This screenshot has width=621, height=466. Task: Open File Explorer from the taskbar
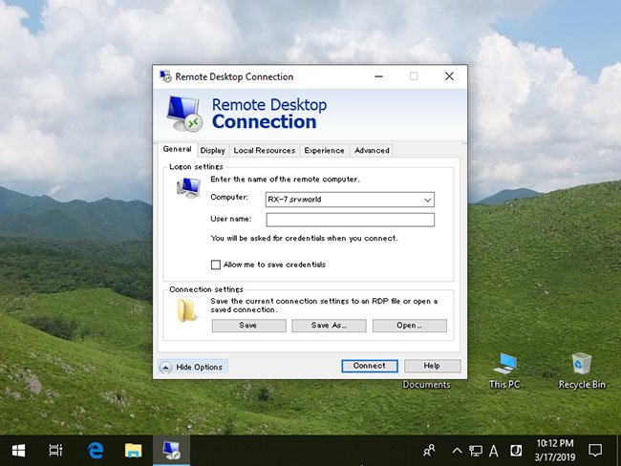133,451
